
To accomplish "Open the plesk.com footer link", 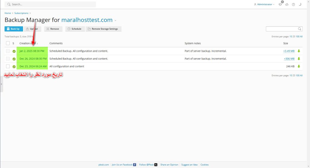I will (104, 165).
